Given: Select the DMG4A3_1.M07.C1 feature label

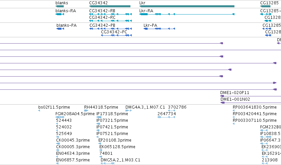Looking at the screenshot, I should click(x=145, y=107).
